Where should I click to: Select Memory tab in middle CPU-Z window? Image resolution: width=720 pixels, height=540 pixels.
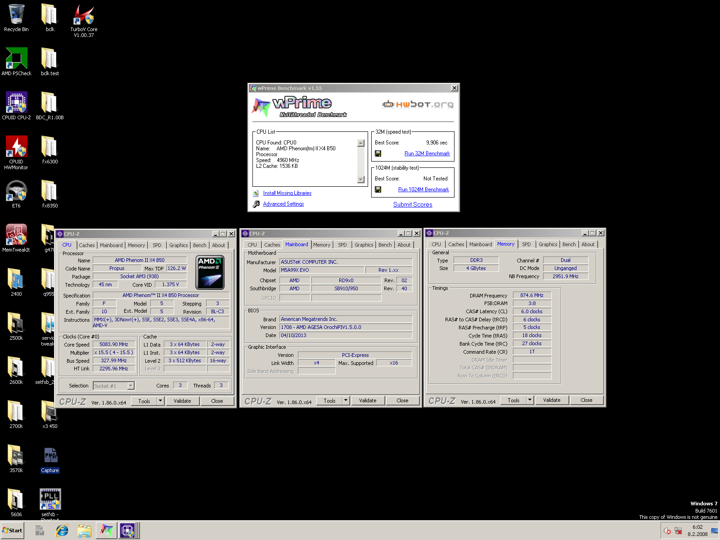pos(322,245)
